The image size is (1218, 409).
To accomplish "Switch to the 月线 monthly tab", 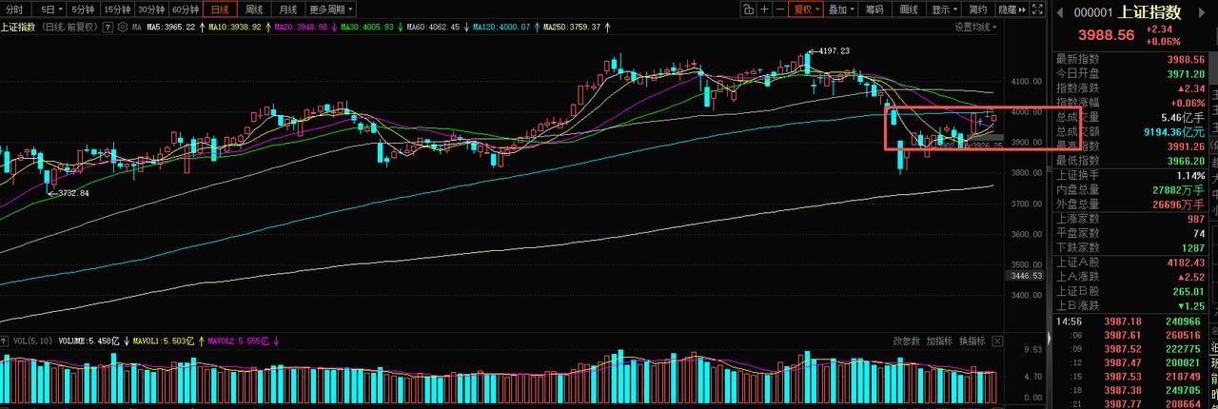I will [288, 10].
